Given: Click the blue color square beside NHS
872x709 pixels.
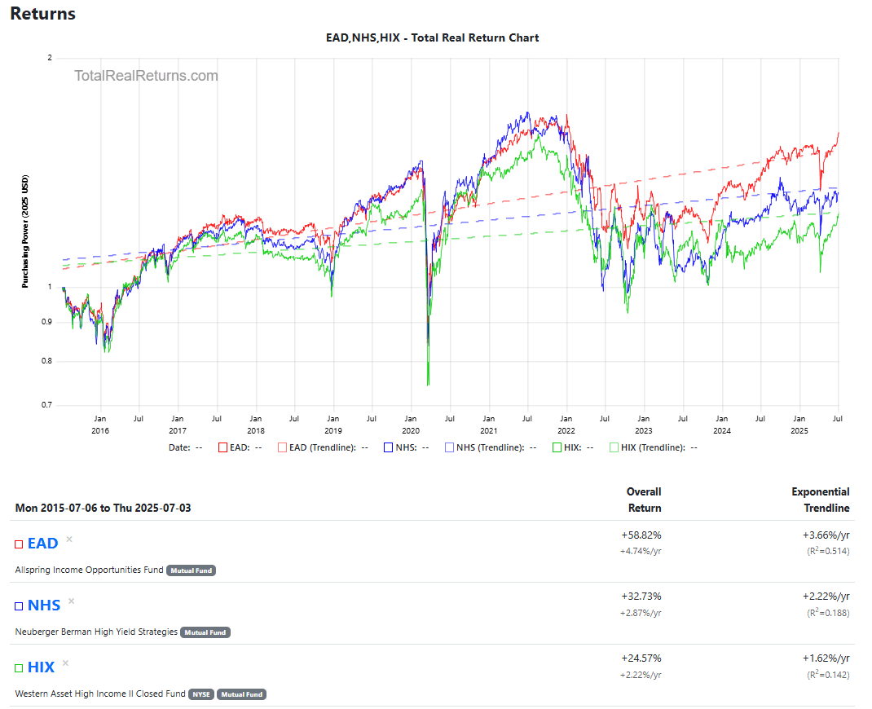Looking at the screenshot, I should [x=18, y=606].
